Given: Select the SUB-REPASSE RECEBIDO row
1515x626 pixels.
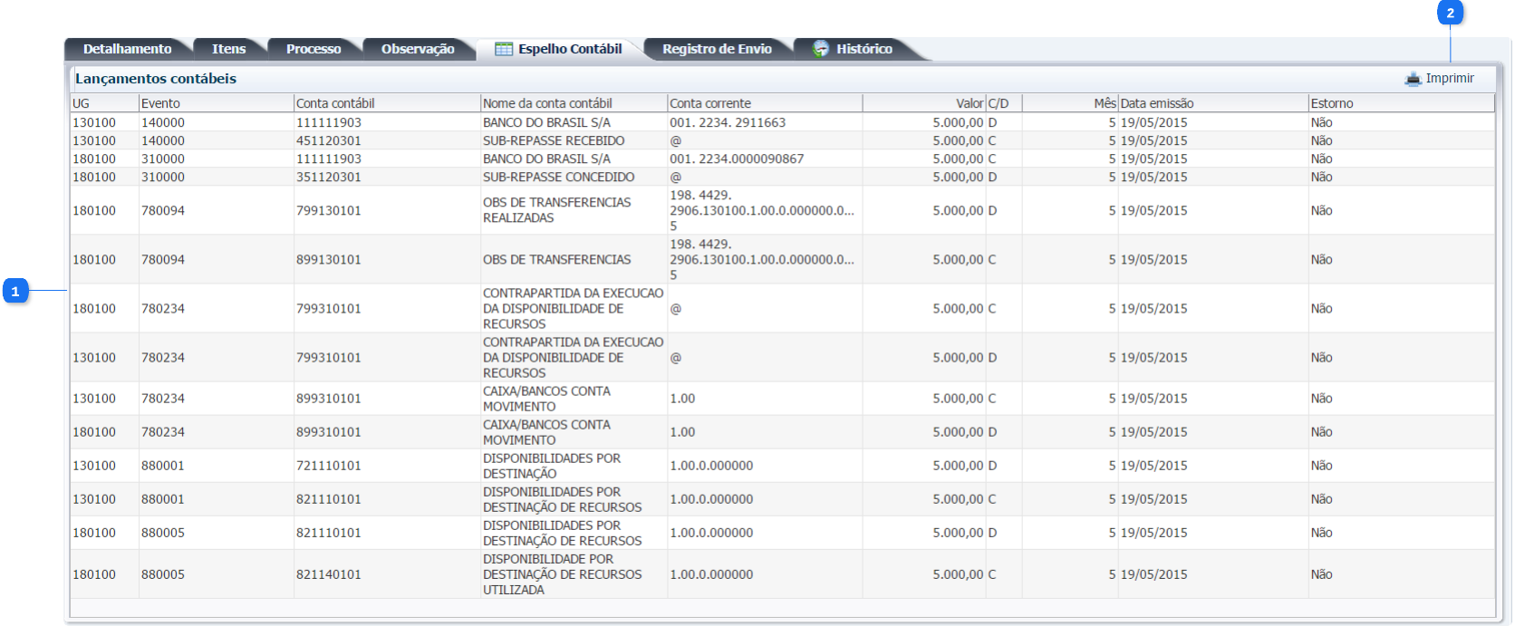Looking at the screenshot, I should point(554,140).
